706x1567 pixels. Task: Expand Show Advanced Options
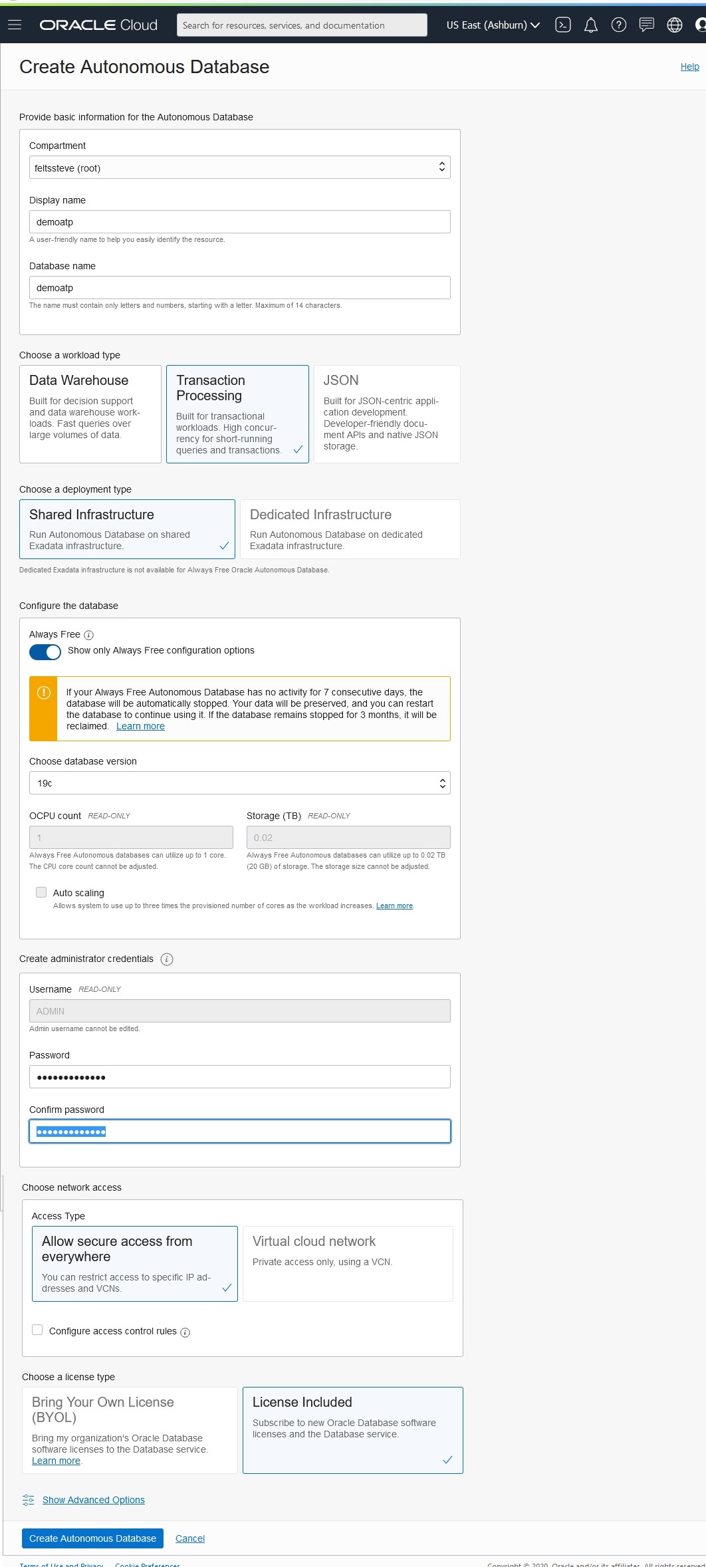pyautogui.click(x=94, y=1500)
